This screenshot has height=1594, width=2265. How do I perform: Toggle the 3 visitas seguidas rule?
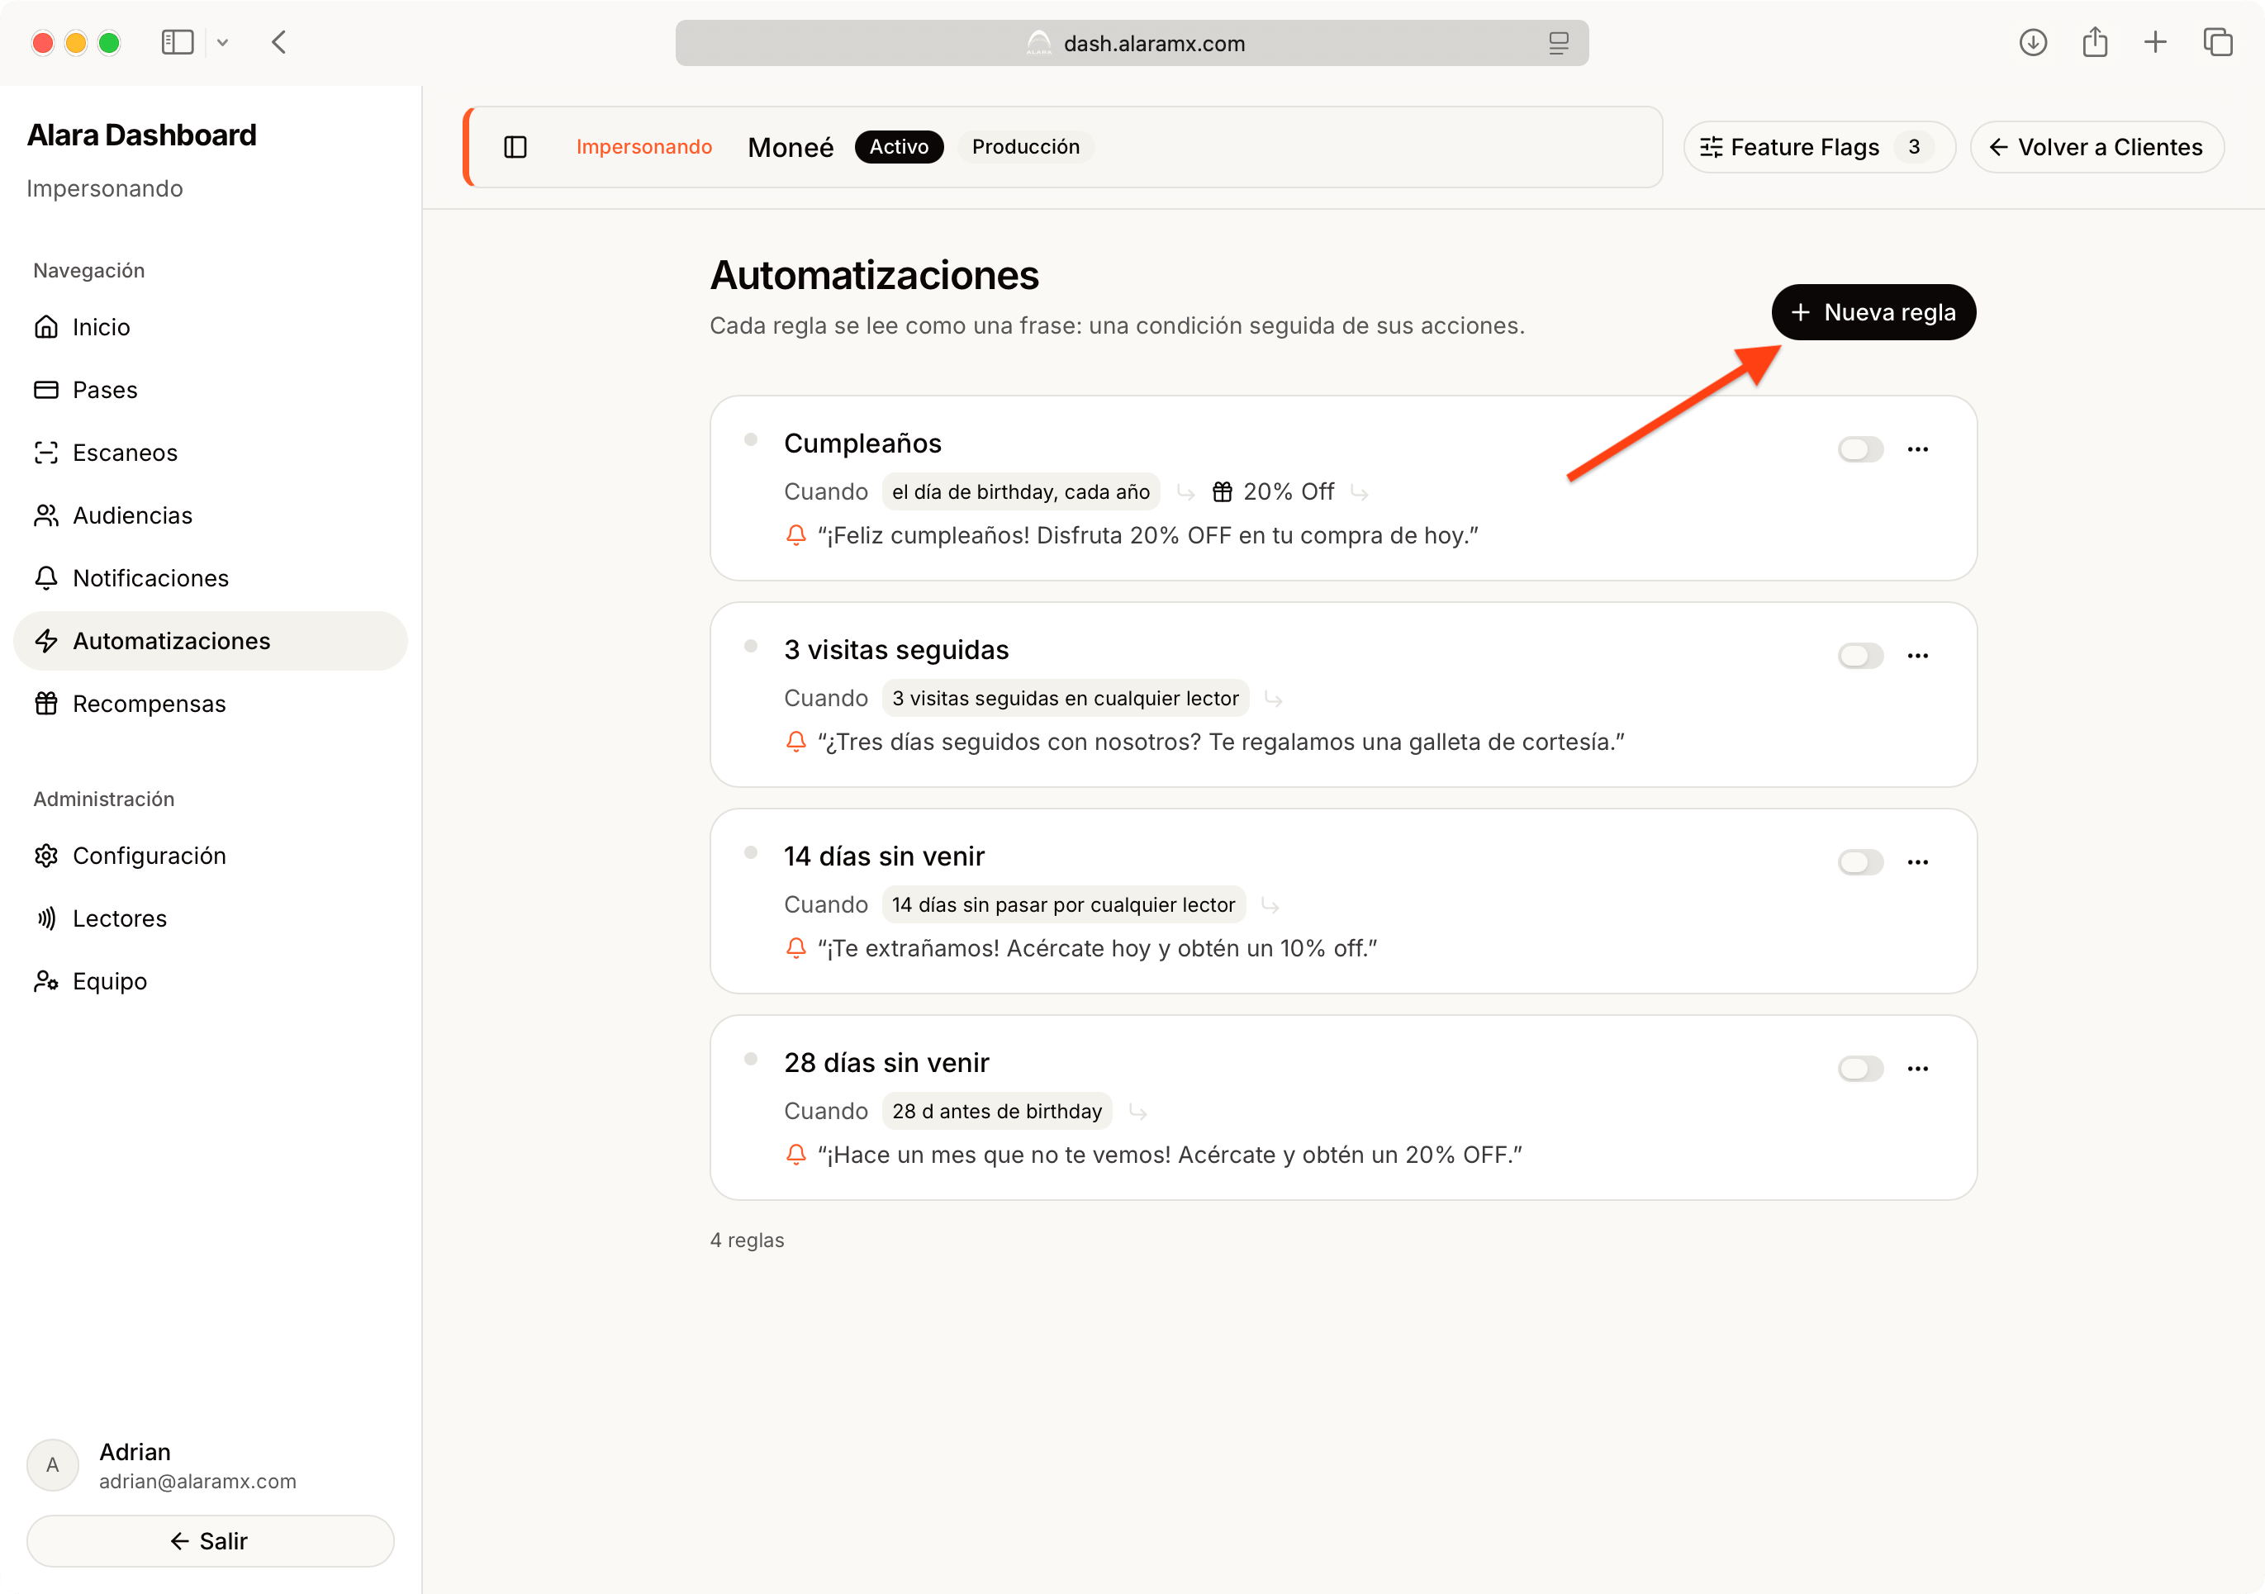1860,656
